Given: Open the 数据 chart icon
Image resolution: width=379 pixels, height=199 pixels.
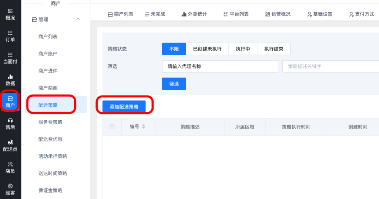Looking at the screenshot, I should (10, 76).
